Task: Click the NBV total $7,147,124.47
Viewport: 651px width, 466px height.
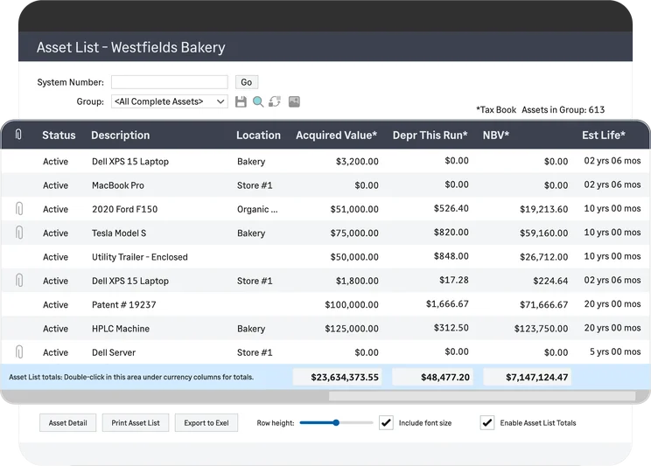Action: (x=528, y=377)
